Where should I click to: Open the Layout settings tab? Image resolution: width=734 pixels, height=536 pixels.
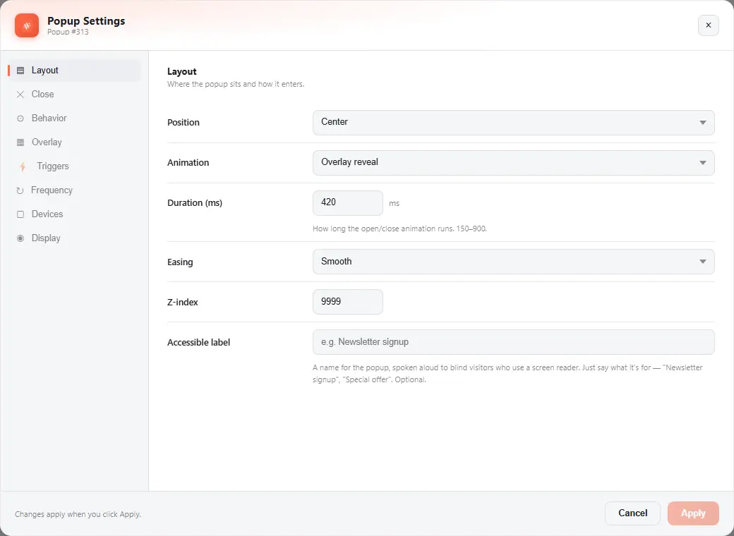pyautogui.click(x=74, y=71)
